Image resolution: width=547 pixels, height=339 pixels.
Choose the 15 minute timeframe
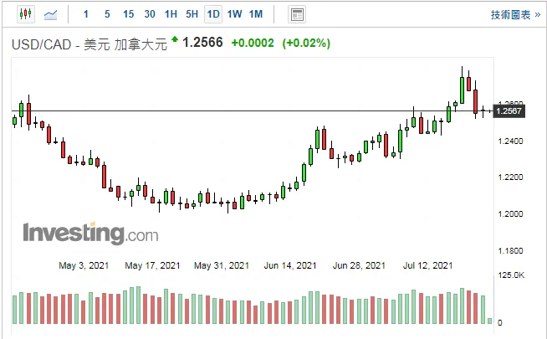point(128,14)
